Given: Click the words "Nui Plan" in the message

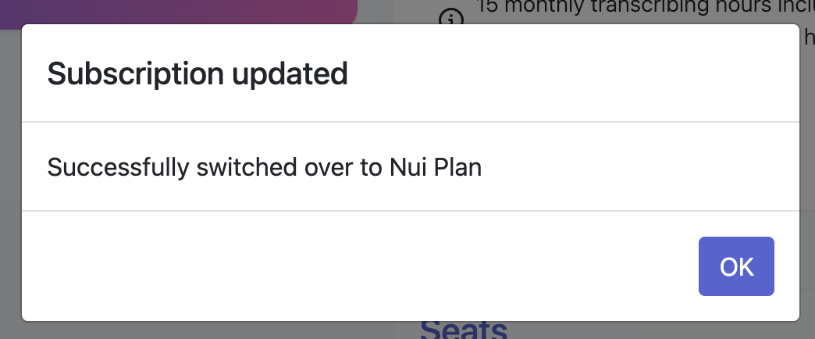Looking at the screenshot, I should [436, 167].
